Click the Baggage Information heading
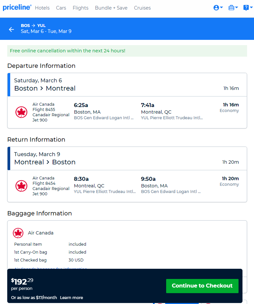 (39, 213)
